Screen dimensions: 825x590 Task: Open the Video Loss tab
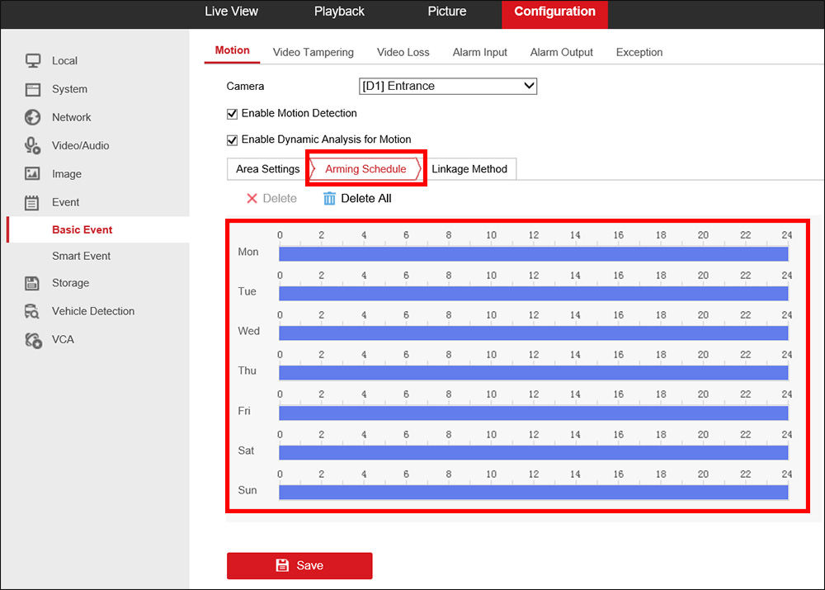coord(403,52)
